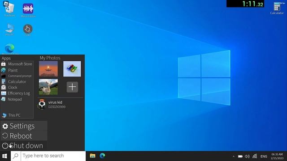Click the Wi-Fi network tray icon
This screenshot has width=287, height=161.
click(255, 157)
